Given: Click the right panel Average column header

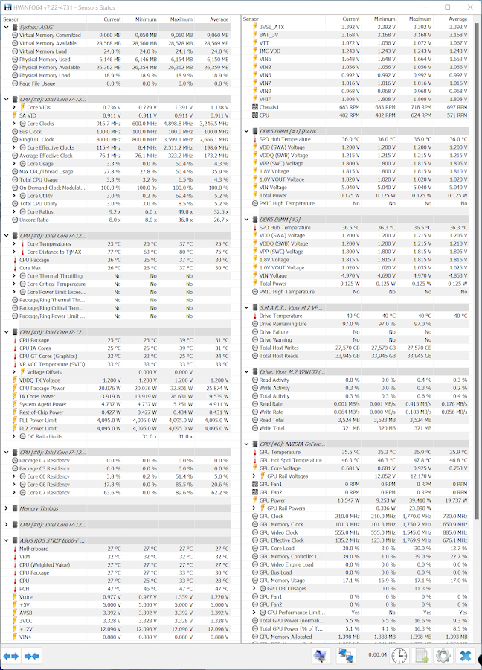Looking at the screenshot, I should point(454,19).
